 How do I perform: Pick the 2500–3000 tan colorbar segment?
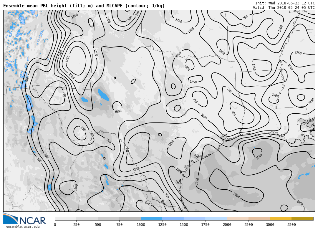(x=259, y=219)
